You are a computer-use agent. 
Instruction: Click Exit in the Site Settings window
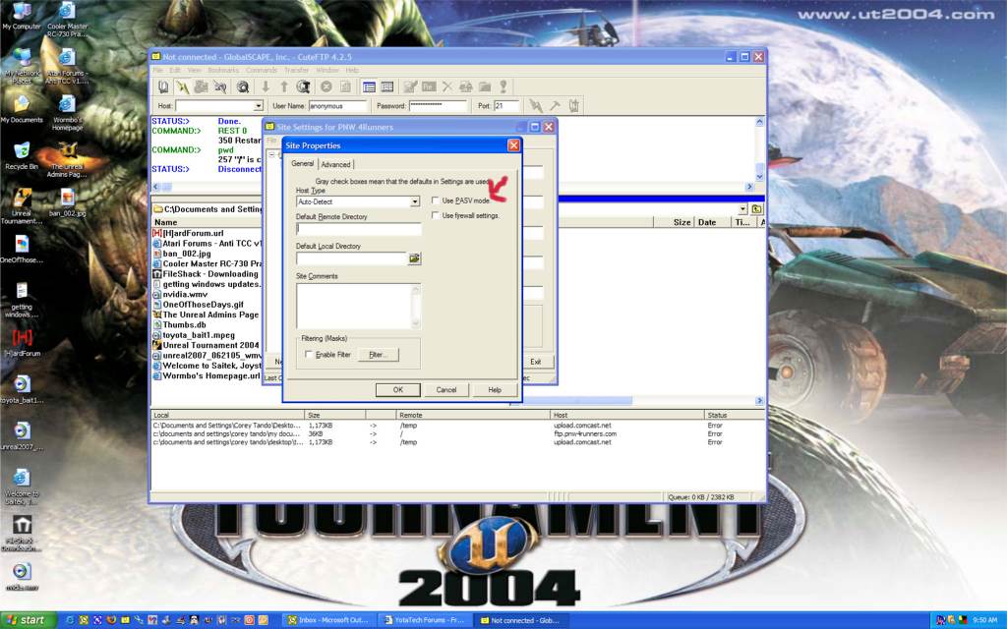coord(536,362)
